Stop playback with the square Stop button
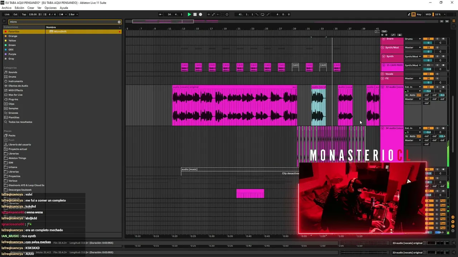 click(195, 14)
